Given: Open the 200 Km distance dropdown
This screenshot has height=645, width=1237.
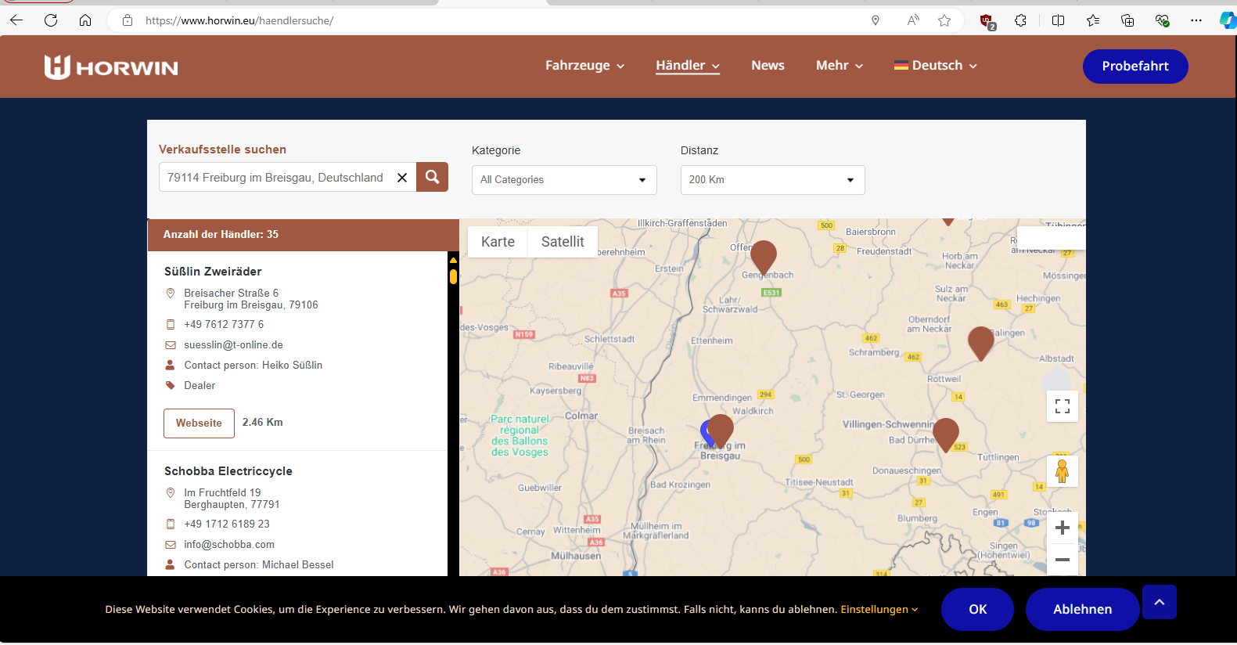Looking at the screenshot, I should click(772, 180).
